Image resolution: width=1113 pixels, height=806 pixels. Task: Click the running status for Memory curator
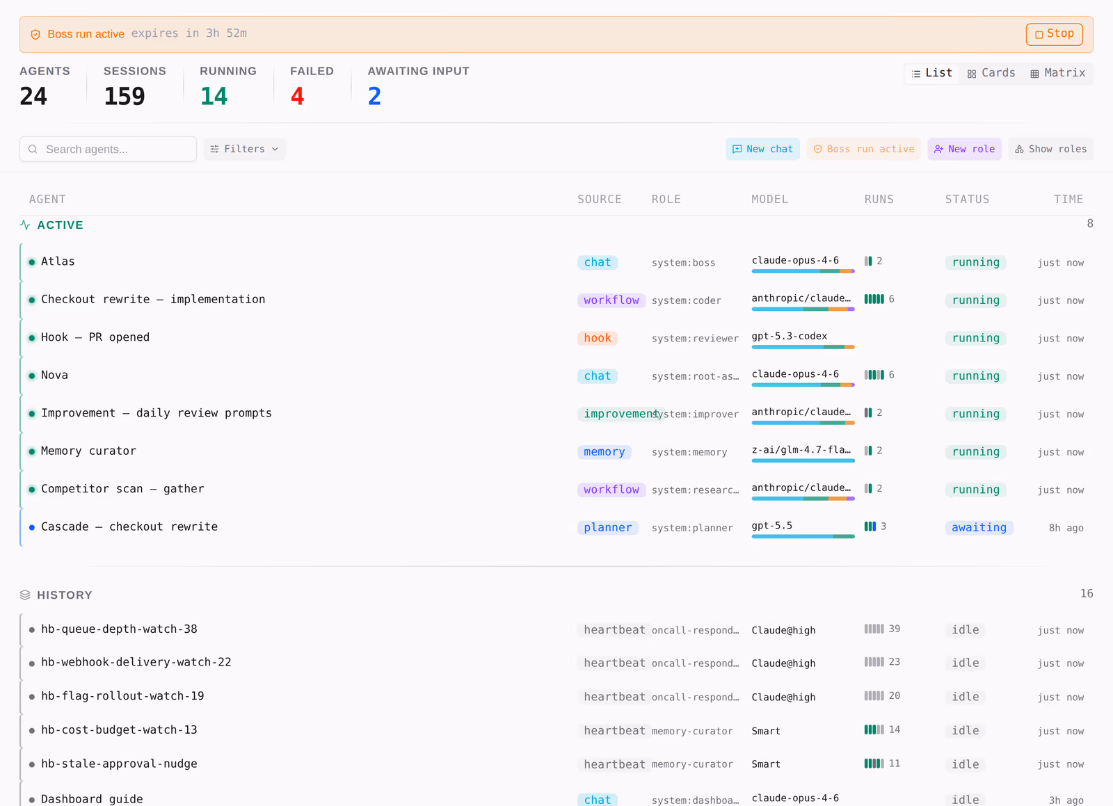975,452
